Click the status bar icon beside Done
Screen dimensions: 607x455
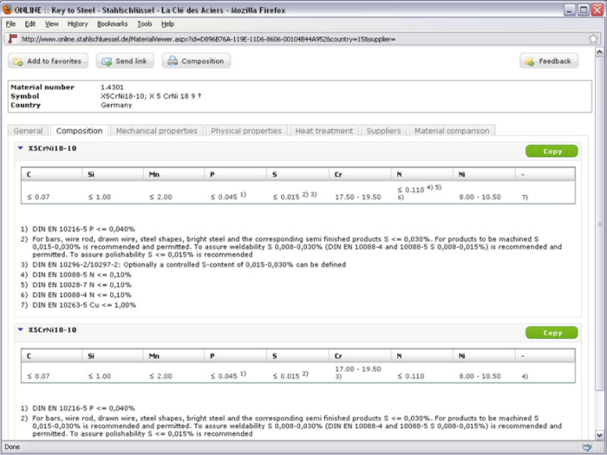click(587, 447)
